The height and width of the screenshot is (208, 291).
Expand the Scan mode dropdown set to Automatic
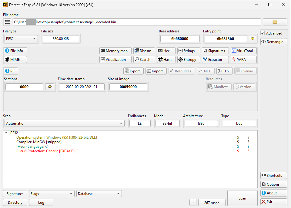click(x=64, y=123)
